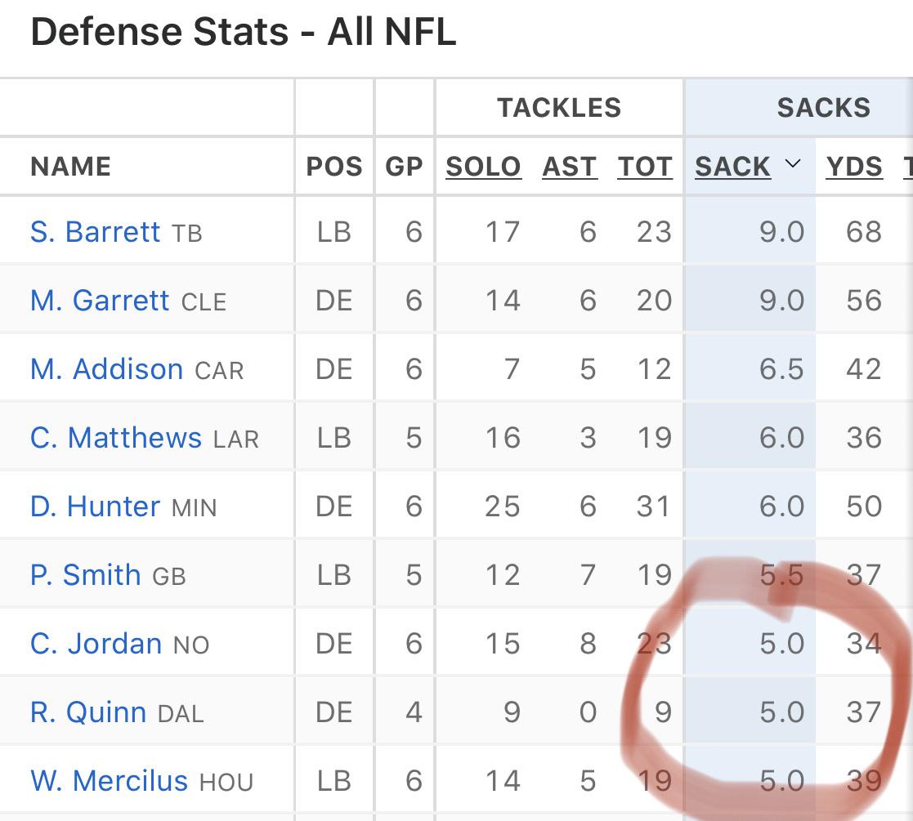Sort the table by YDS
Screen dimensions: 913x821
pos(855,166)
